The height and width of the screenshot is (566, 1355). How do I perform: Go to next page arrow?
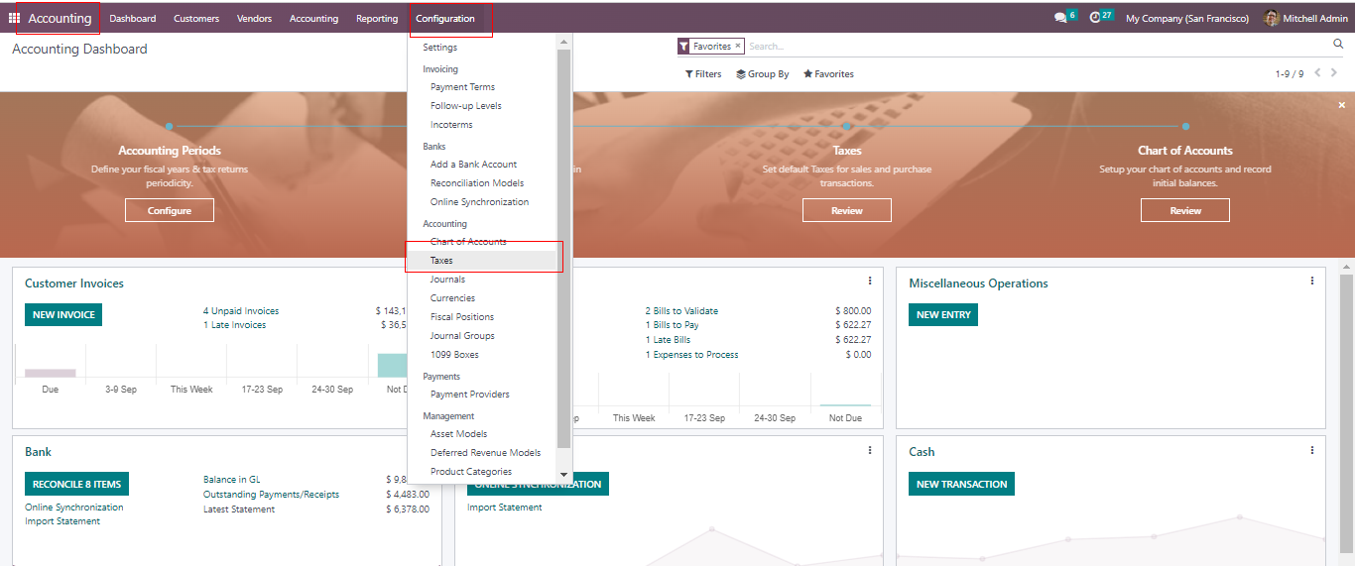pyautogui.click(x=1334, y=72)
